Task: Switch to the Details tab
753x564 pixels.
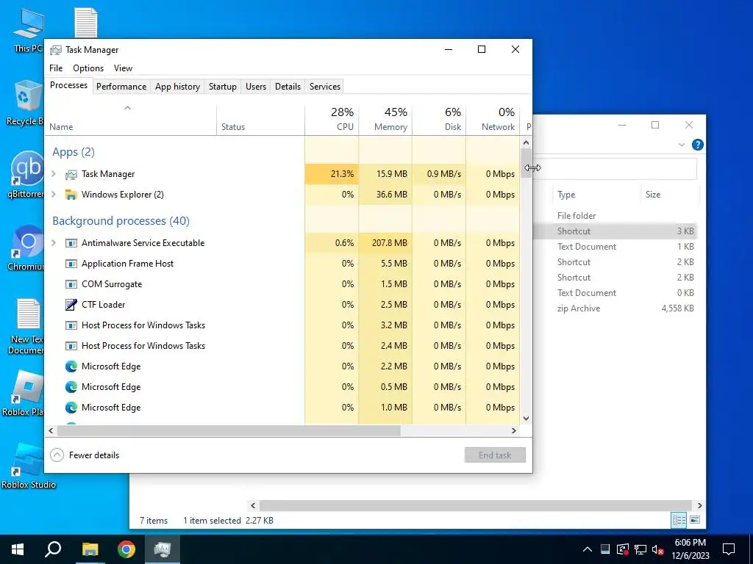Action: (288, 87)
